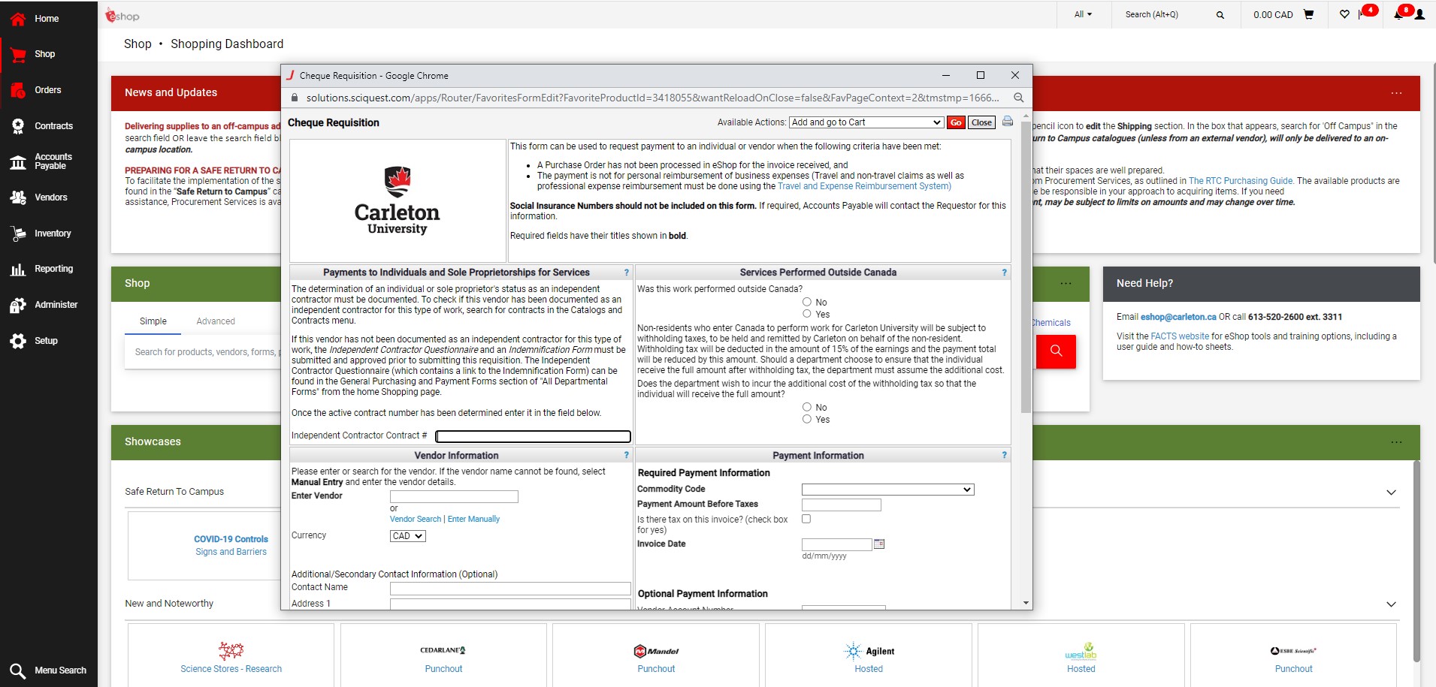The width and height of the screenshot is (1436, 687).
Task: Open the Invoice Date calendar picker
Action: click(879, 544)
